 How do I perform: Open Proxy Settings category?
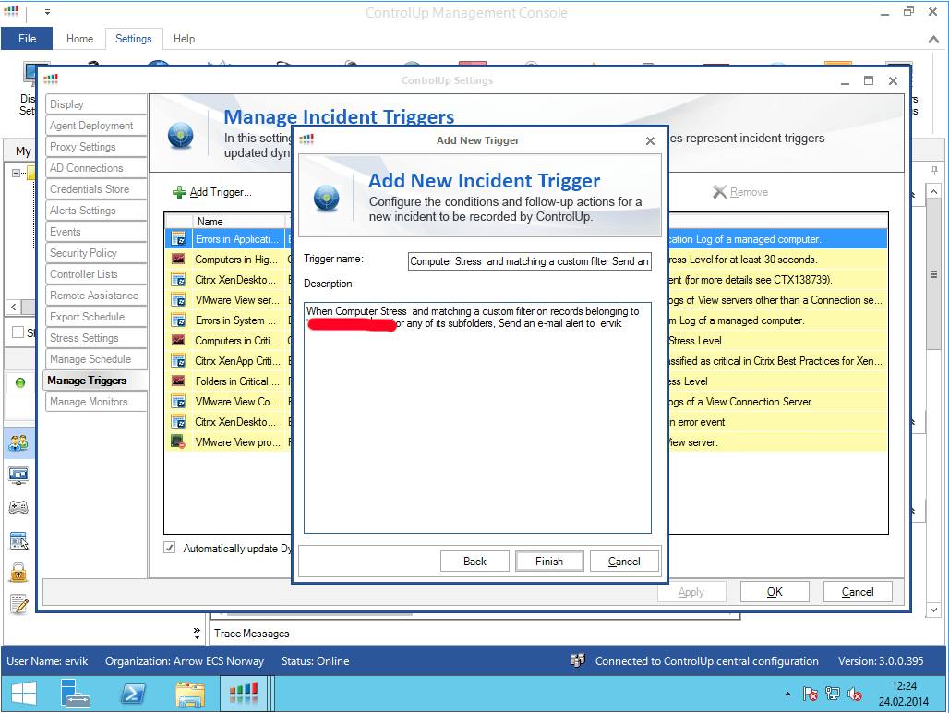coord(96,147)
